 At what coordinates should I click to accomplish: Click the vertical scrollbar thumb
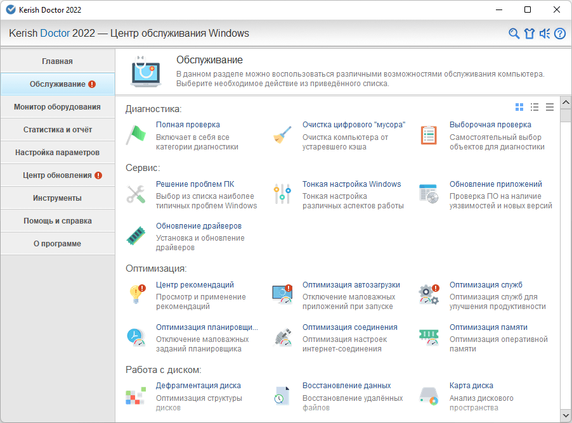(566, 115)
